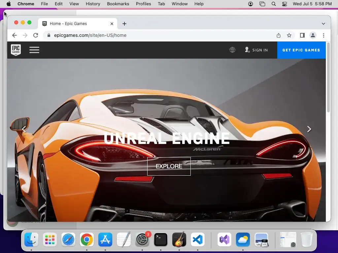Click the browser forward arrow
This screenshot has height=253, width=338.
(25, 35)
